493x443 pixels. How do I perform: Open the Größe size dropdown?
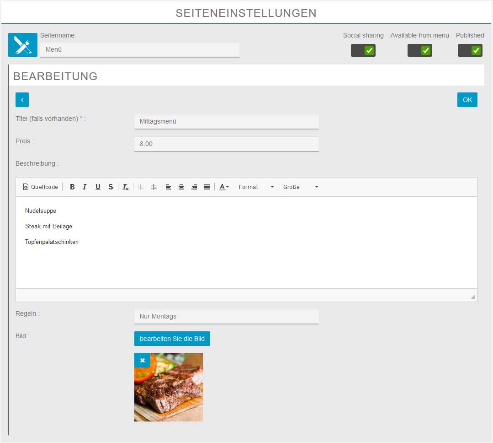pos(301,187)
